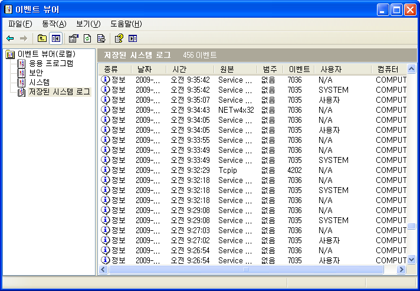Sort by the 원본 column header
420x291 pixels.
pyautogui.click(x=236, y=70)
